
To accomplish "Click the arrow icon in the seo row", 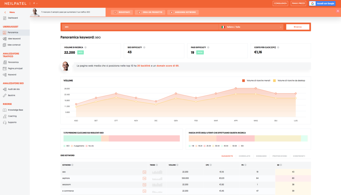I will click(x=144, y=172).
